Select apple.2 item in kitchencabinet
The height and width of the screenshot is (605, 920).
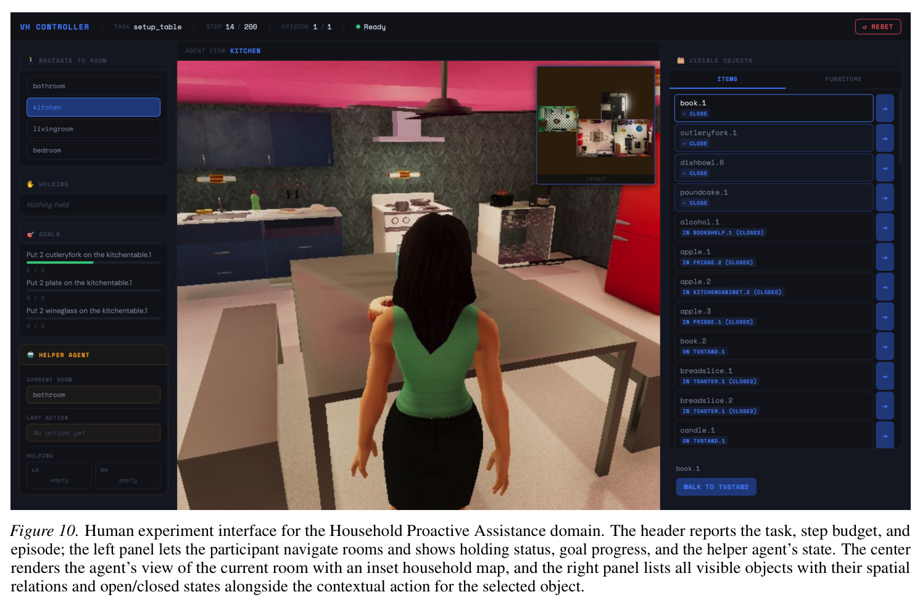point(774,287)
